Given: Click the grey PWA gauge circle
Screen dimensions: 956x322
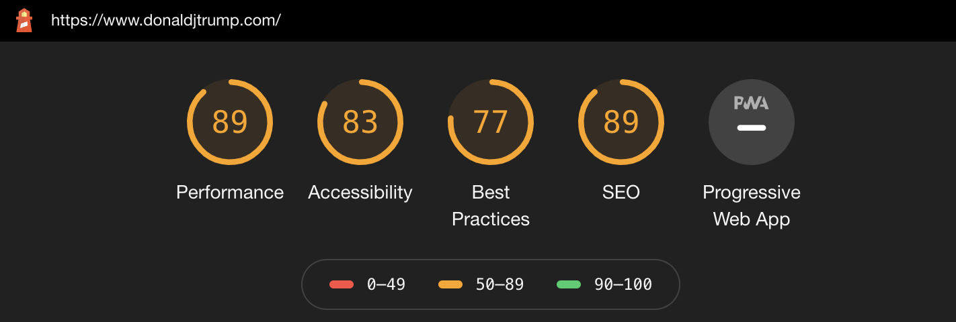Looking at the screenshot, I should coord(752,122).
